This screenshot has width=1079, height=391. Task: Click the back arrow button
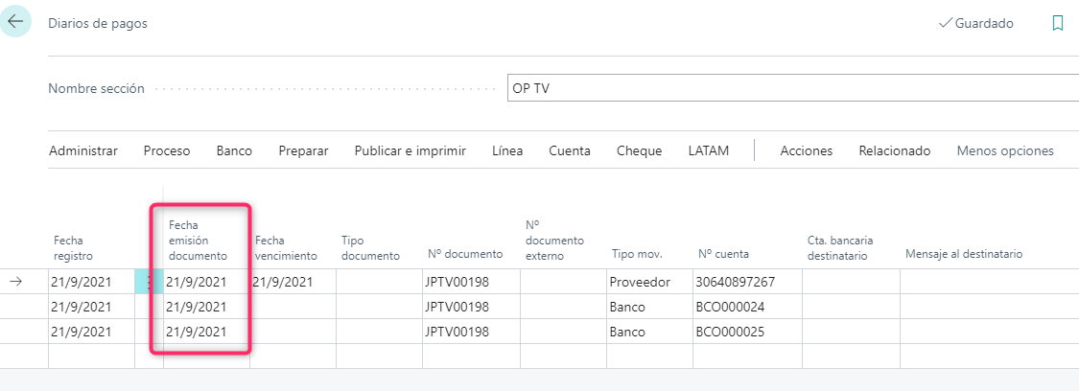point(14,21)
